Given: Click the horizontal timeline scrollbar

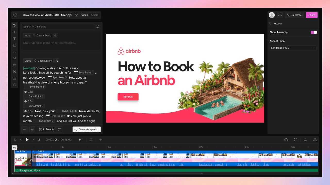Looking at the screenshot, I should 107,173.
